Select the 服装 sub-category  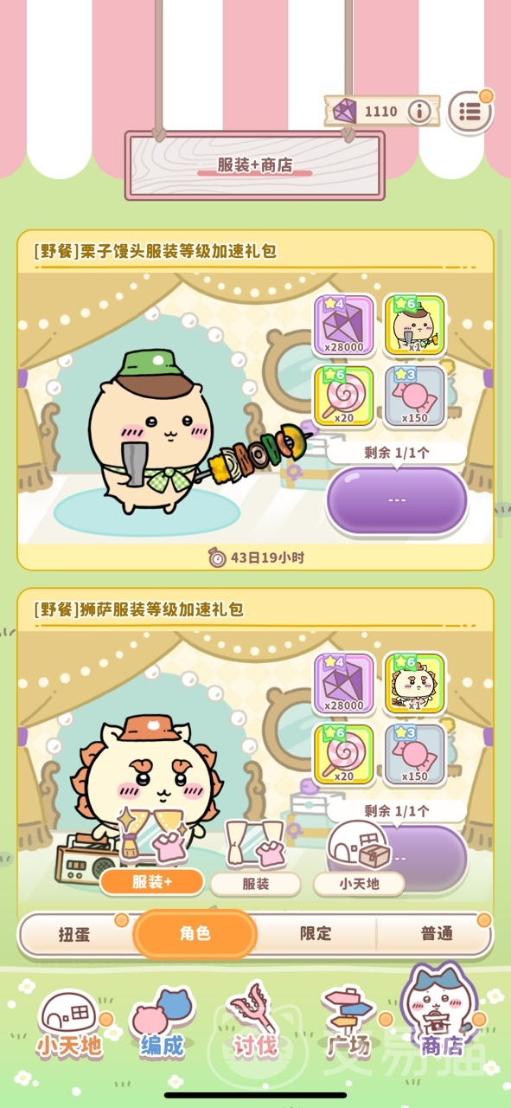click(255, 884)
